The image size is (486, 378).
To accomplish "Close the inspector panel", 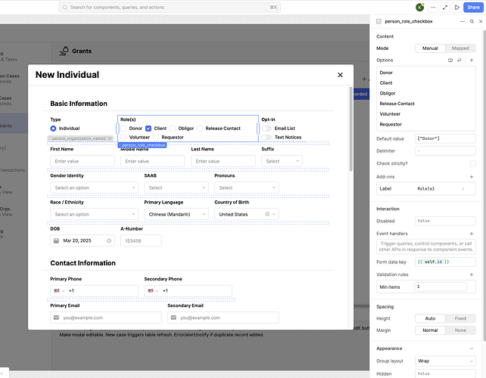I will [x=481, y=21].
